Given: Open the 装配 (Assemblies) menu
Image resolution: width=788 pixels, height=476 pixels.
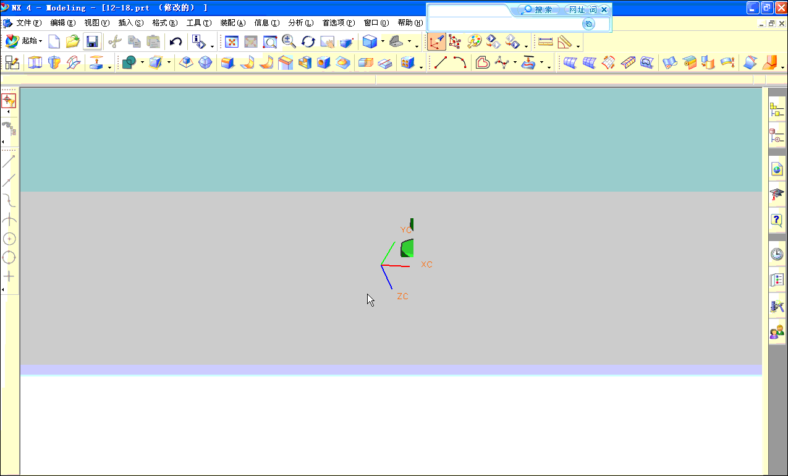Looking at the screenshot, I should click(x=232, y=23).
